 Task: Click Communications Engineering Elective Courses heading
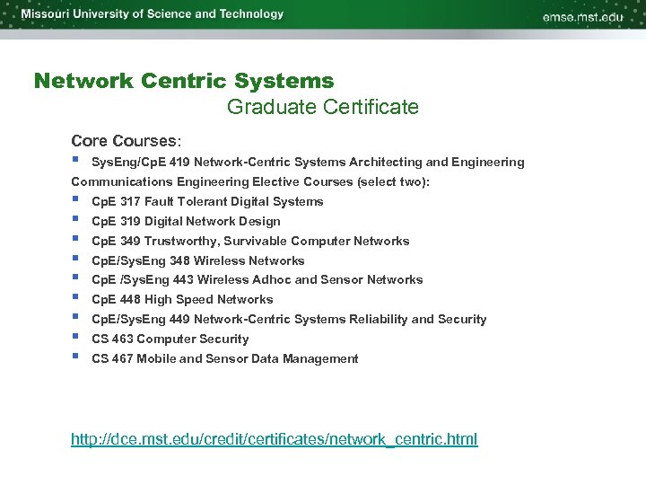250,181
